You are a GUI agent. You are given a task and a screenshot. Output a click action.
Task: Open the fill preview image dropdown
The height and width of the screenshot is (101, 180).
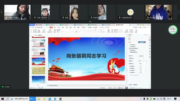coord(142,42)
